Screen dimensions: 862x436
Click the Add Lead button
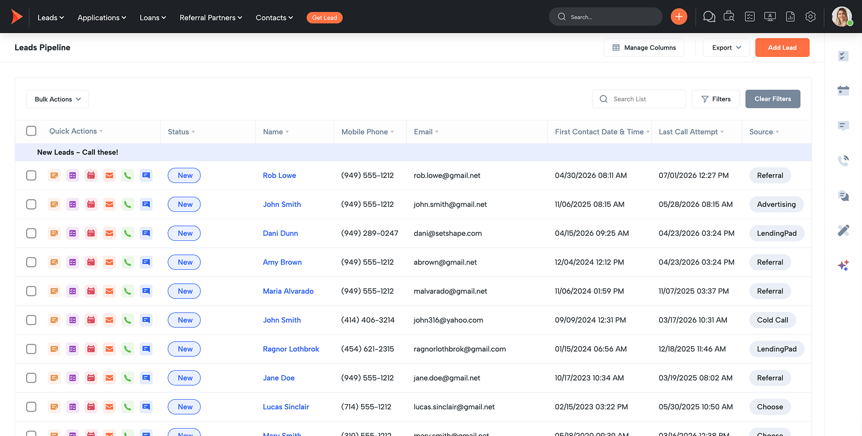(x=782, y=47)
